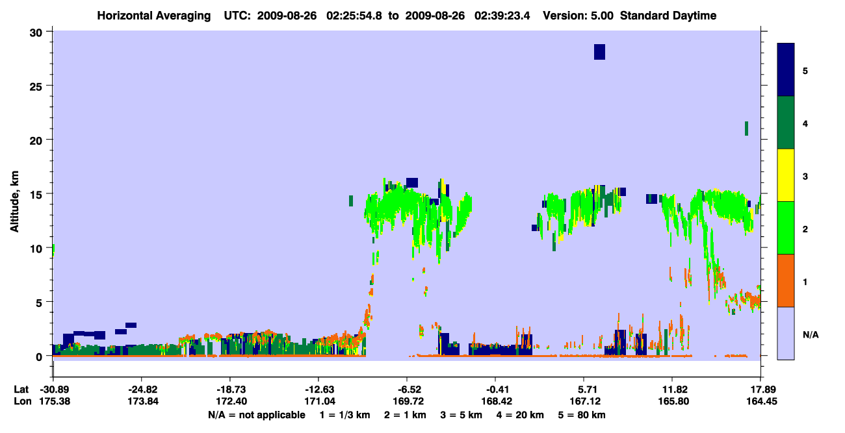Click latitude value -0.41
The width and height of the screenshot is (845, 433).
(x=495, y=390)
